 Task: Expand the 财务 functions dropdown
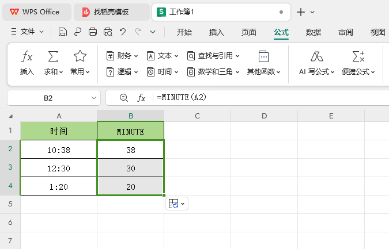122,56
